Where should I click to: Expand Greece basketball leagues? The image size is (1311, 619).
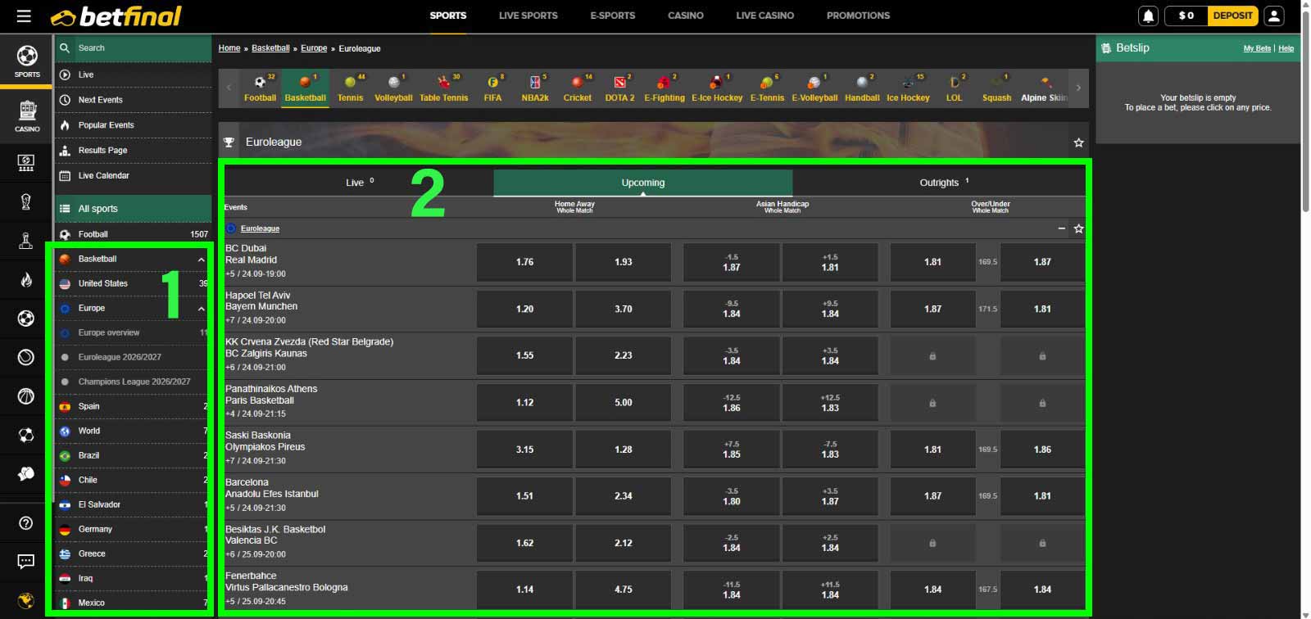tap(133, 553)
